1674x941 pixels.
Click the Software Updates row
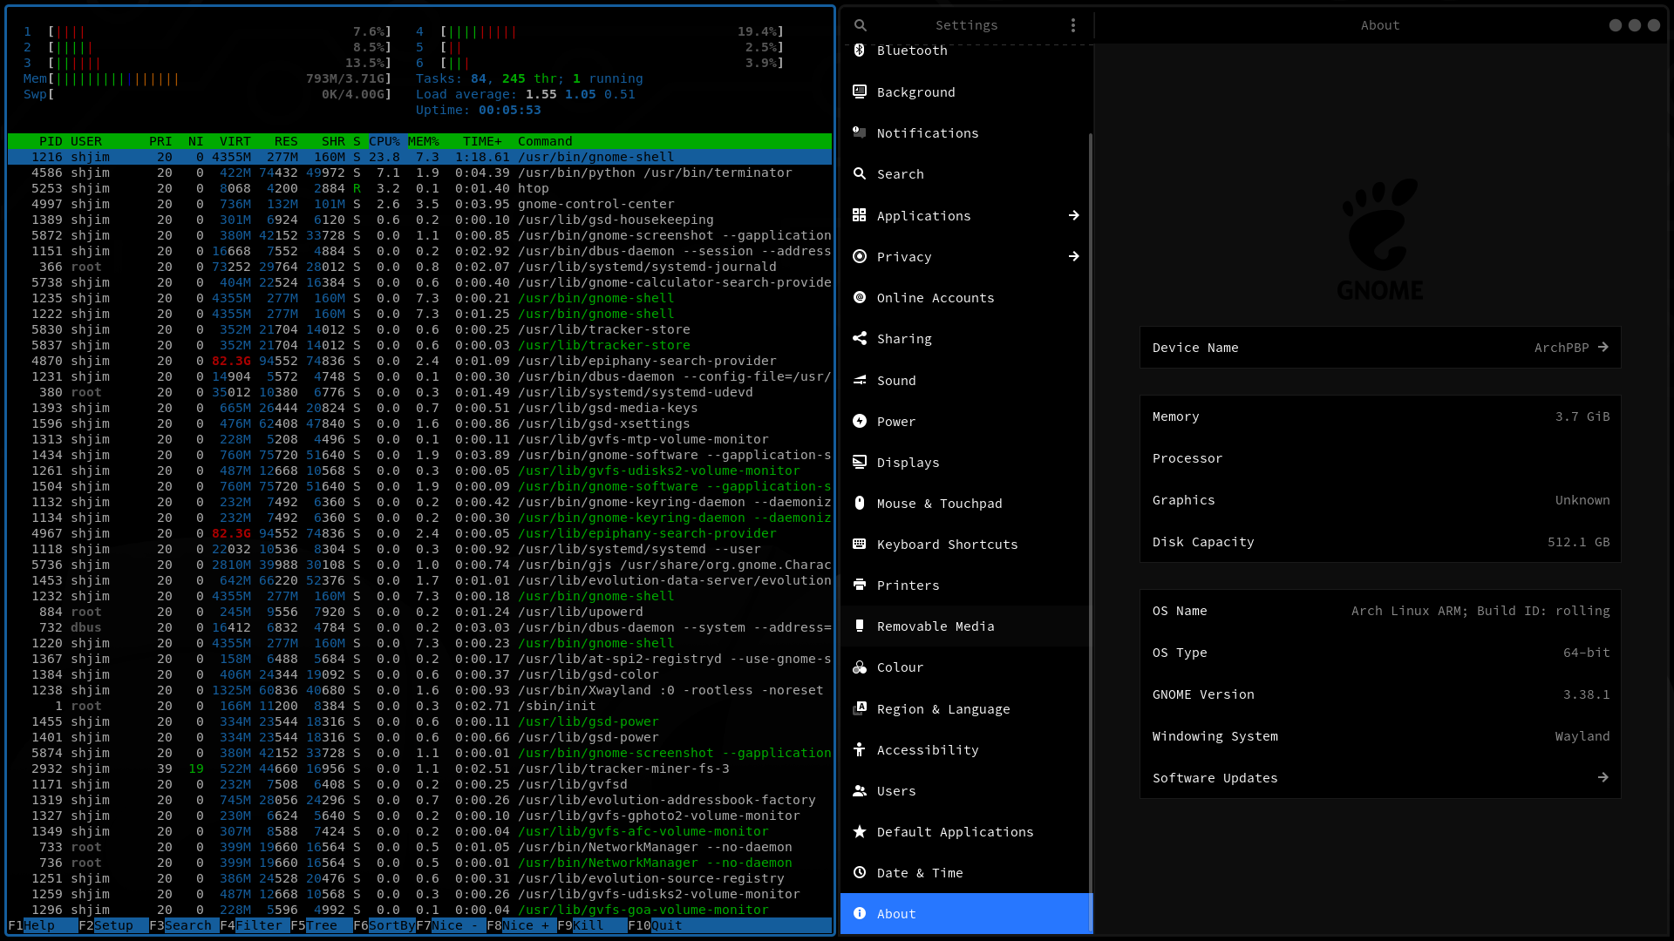[x=1380, y=777]
